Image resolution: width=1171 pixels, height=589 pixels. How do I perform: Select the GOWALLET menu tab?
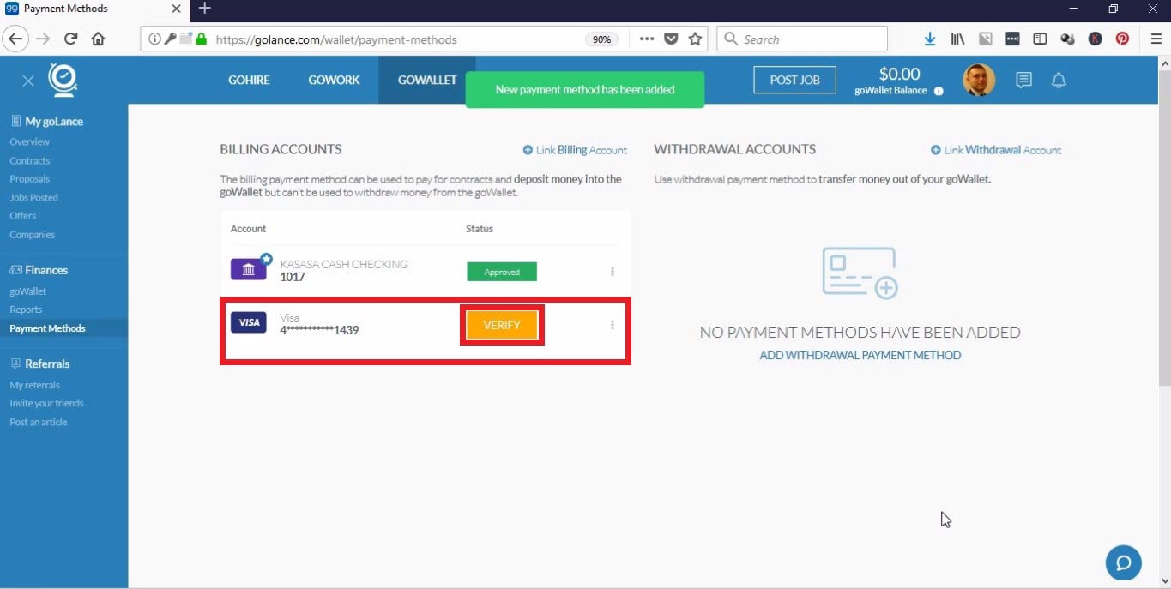click(427, 80)
